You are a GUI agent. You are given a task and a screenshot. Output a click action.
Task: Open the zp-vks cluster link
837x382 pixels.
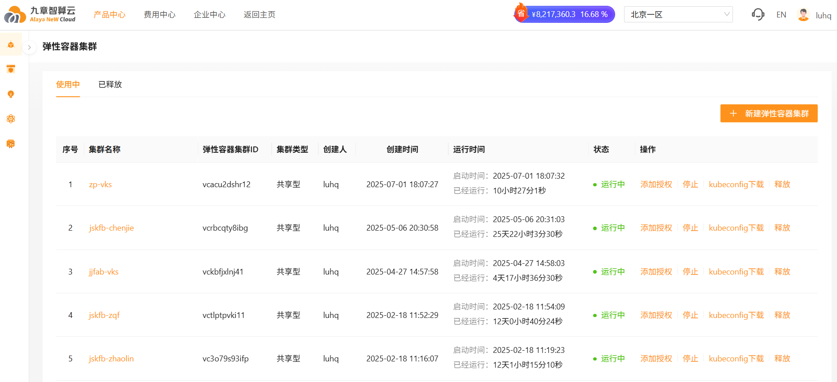click(x=100, y=185)
